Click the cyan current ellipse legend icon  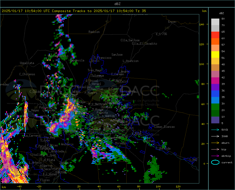tap(215, 162)
